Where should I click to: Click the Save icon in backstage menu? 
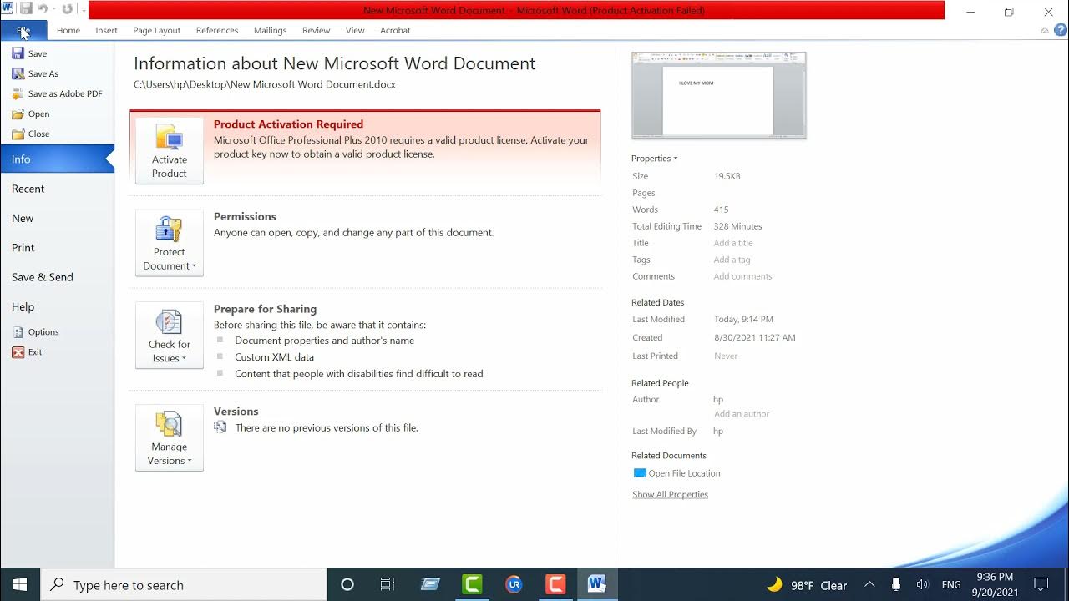pyautogui.click(x=18, y=53)
